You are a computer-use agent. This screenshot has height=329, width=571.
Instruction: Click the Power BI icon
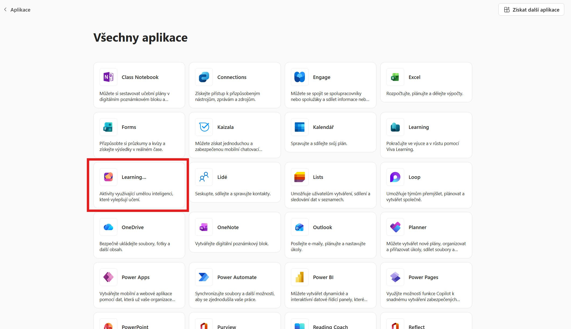(x=299, y=277)
